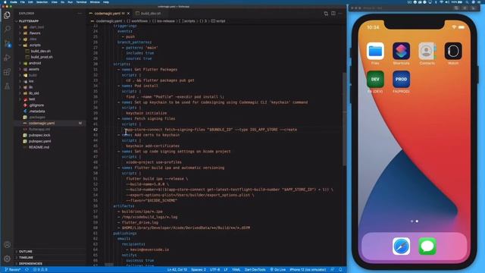Click the split editor icon in the editor toolbar
This screenshot has width=485, height=273.
click(333, 14)
